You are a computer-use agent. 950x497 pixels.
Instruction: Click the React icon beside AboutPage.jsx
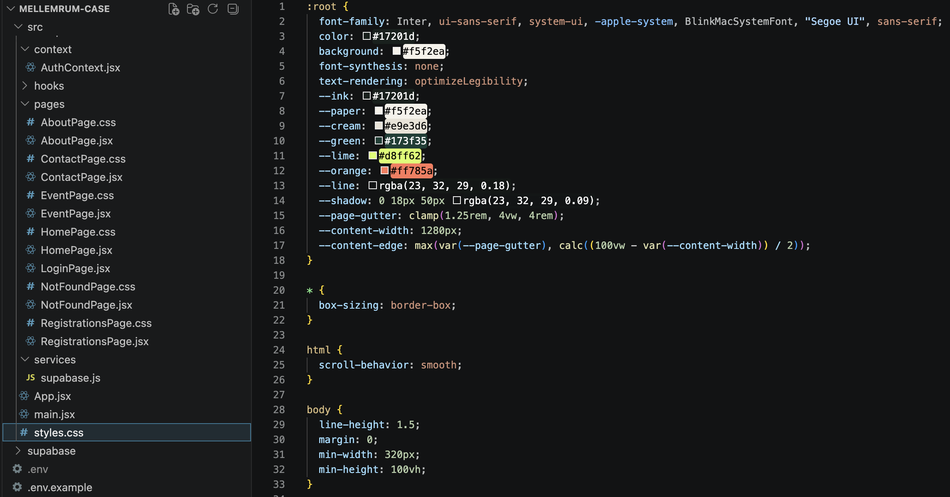click(31, 140)
